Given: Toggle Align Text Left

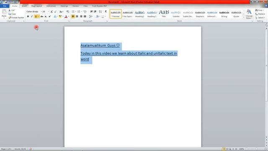Looking at the screenshot, I should (x=73, y=17).
